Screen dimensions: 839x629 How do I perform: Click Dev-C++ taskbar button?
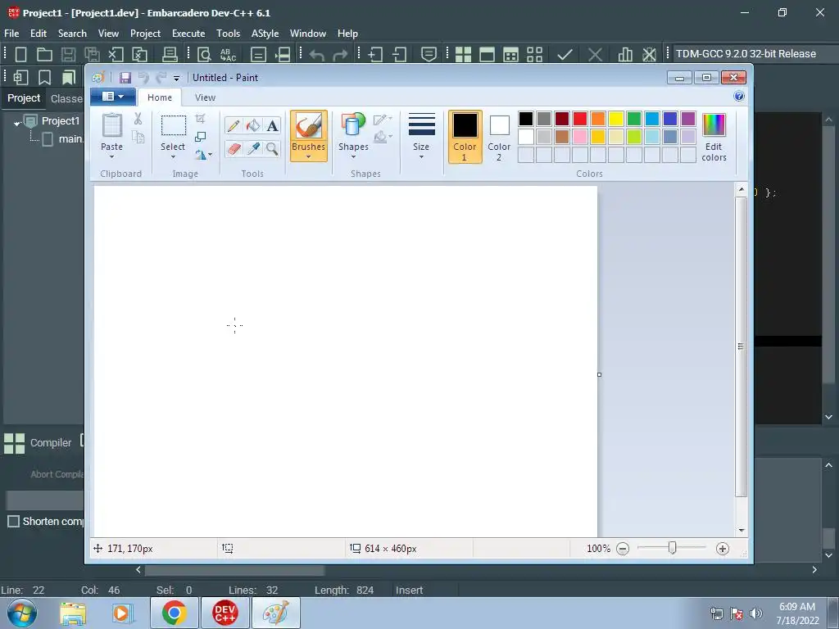pyautogui.click(x=224, y=613)
